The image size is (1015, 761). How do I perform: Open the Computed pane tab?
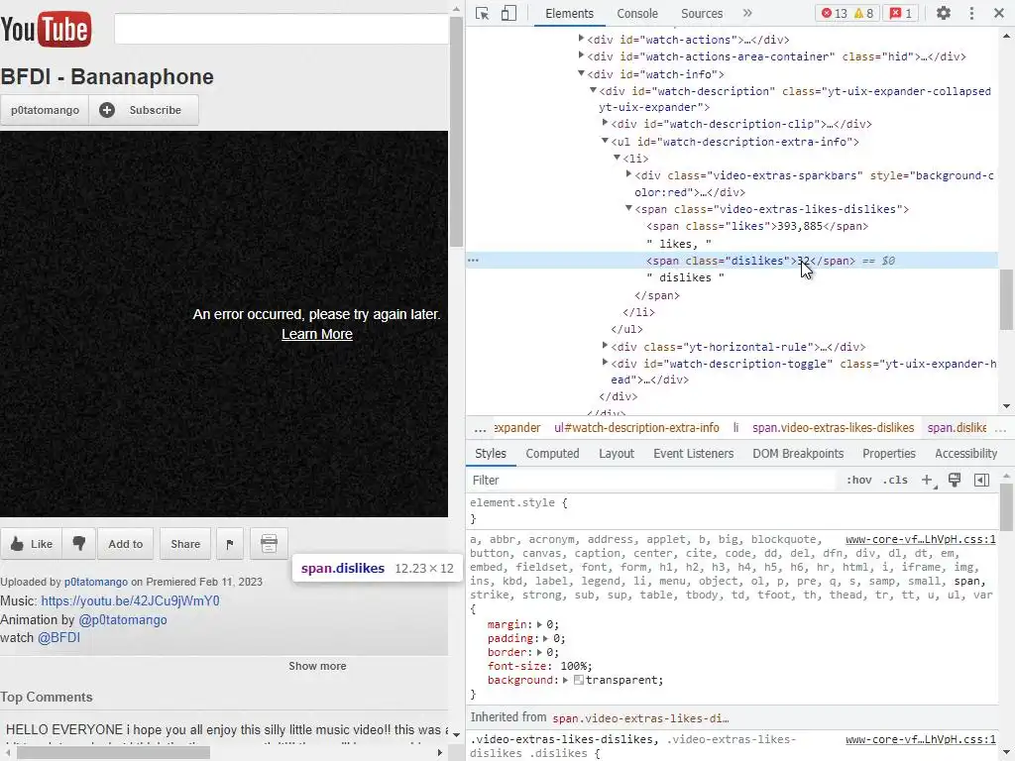[552, 454]
